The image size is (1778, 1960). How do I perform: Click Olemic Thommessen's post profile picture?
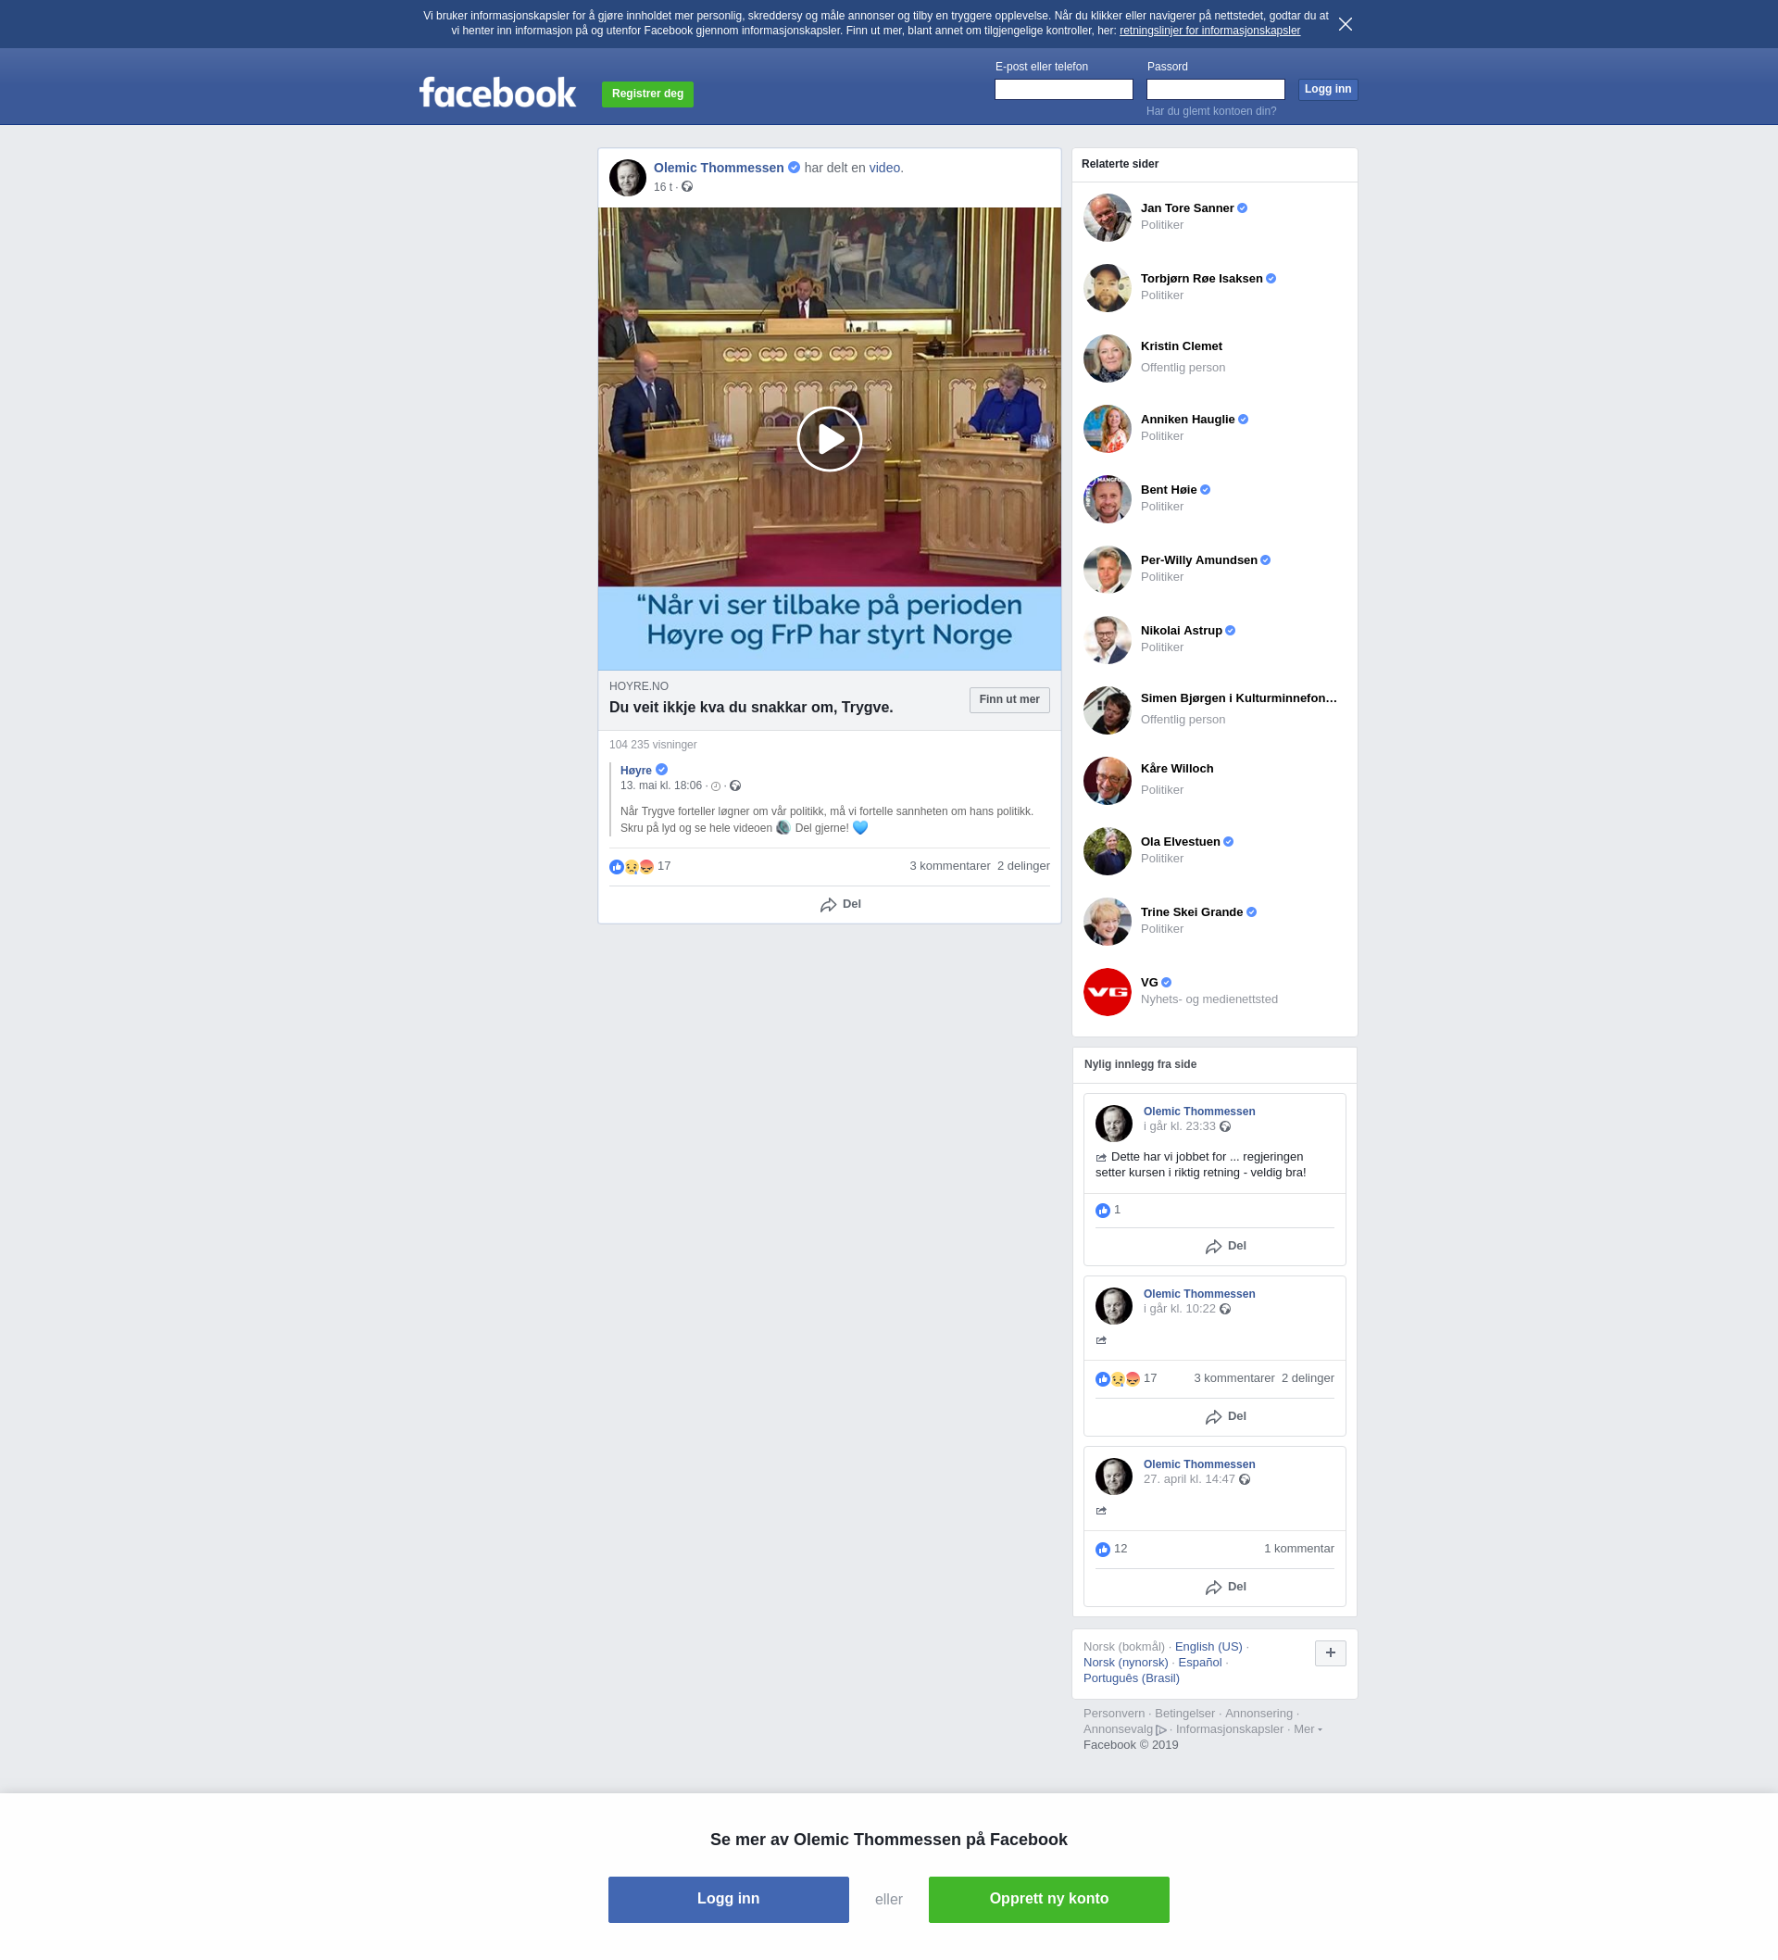[627, 178]
